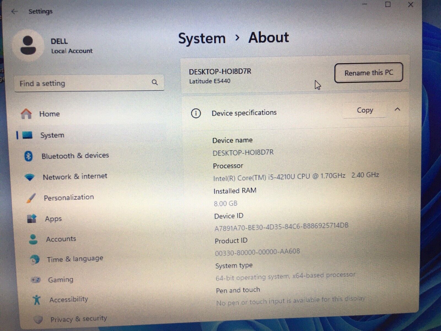Open Gaming via controller icon
This screenshot has width=441, height=331.
pyautogui.click(x=36, y=280)
